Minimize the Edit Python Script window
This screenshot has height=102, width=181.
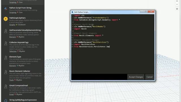(142, 12)
